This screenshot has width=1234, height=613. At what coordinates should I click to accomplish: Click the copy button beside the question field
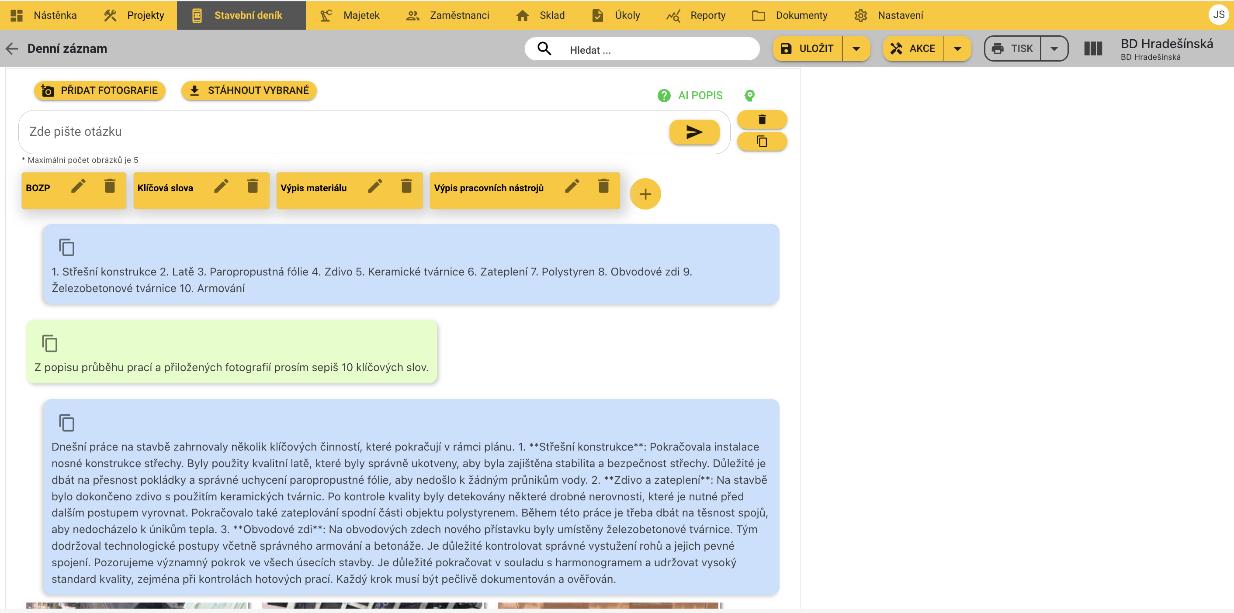pyautogui.click(x=762, y=141)
